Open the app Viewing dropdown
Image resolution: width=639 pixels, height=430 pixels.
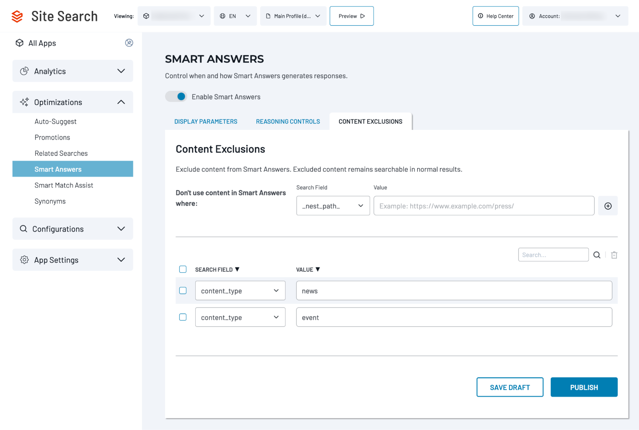point(174,16)
